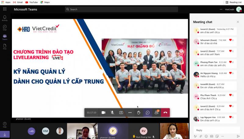
Task: Raise your hand in the meeting
Action: pyautogui.click(x=139, y=113)
